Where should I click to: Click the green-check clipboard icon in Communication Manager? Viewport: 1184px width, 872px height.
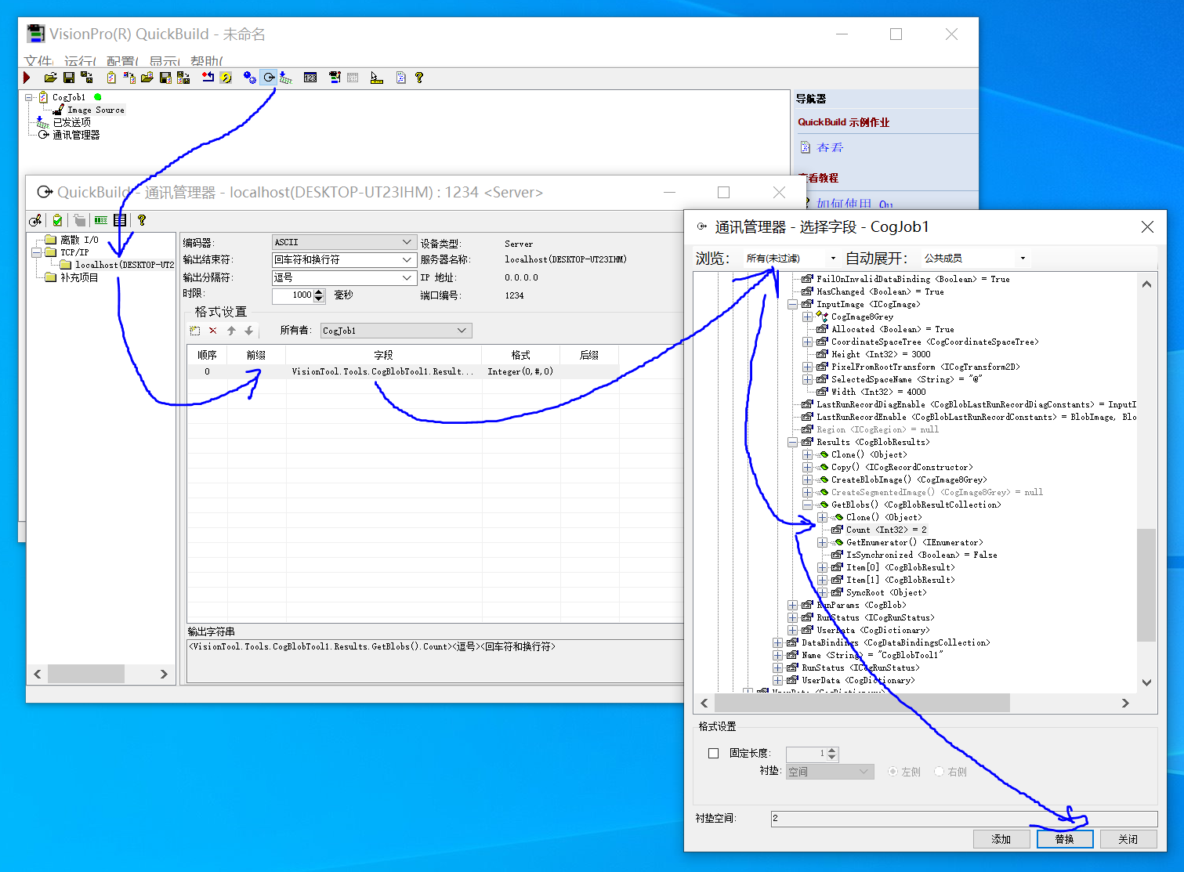pos(57,220)
